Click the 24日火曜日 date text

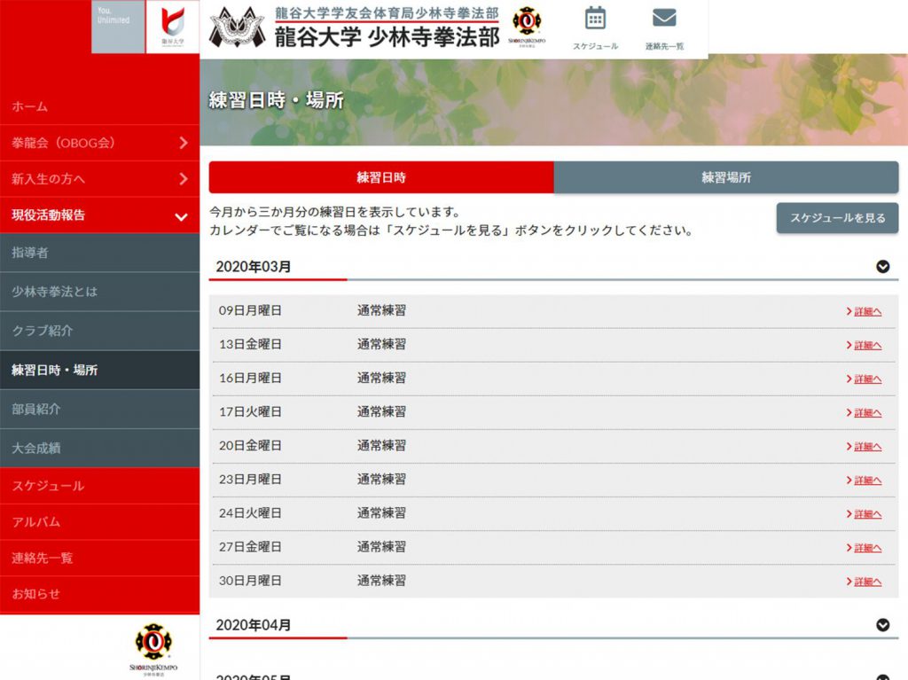[250, 512]
